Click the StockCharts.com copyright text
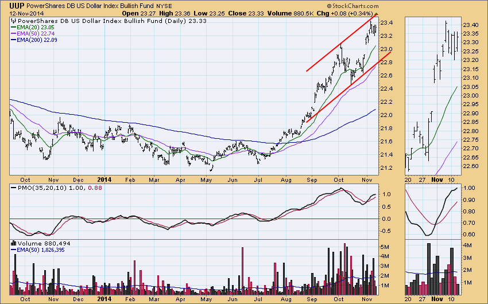Screen dimensions: 488x304 (x=353, y=6)
